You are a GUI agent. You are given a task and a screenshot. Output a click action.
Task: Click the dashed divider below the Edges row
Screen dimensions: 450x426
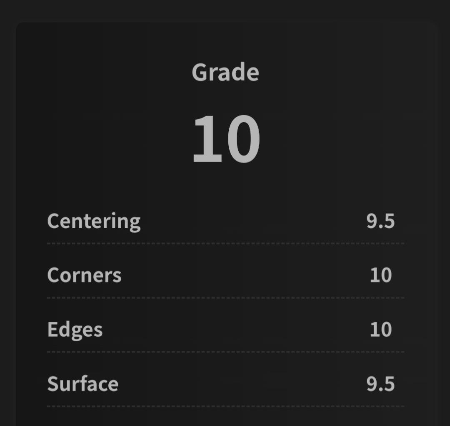click(225, 352)
